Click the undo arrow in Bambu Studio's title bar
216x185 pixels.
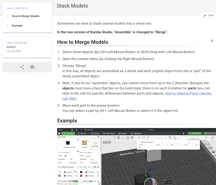coord(77,130)
